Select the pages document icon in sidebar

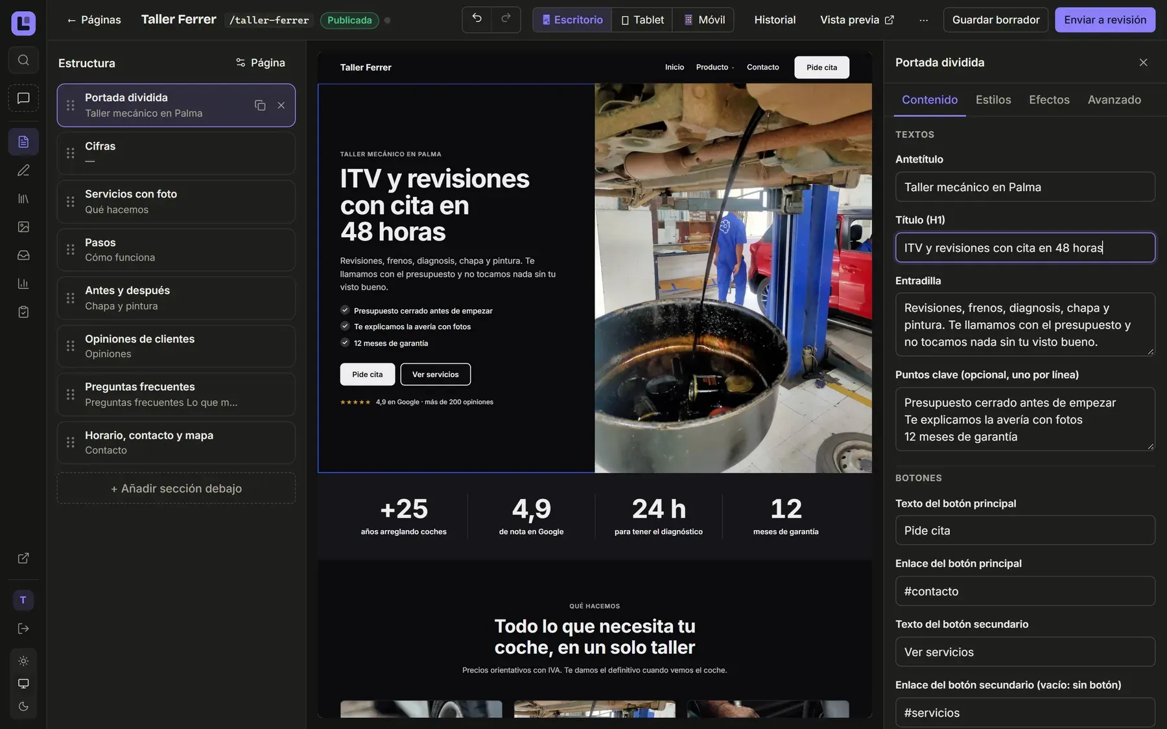[23, 142]
